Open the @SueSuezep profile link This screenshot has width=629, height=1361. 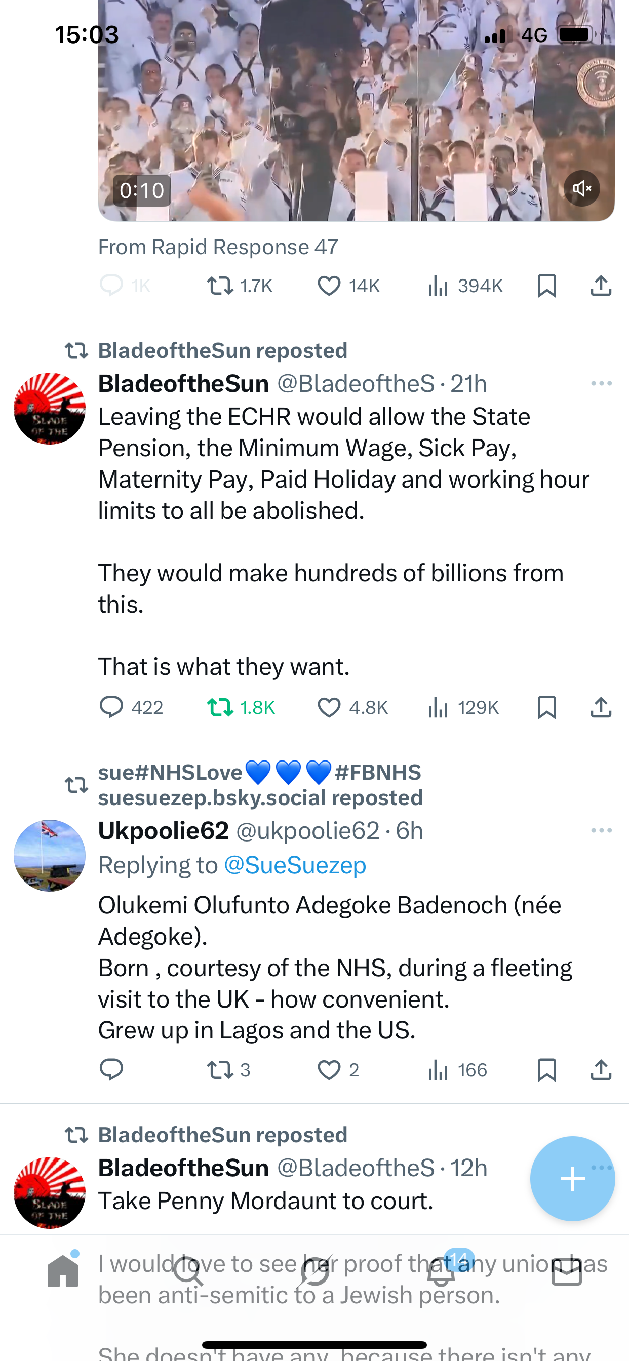[x=295, y=865]
